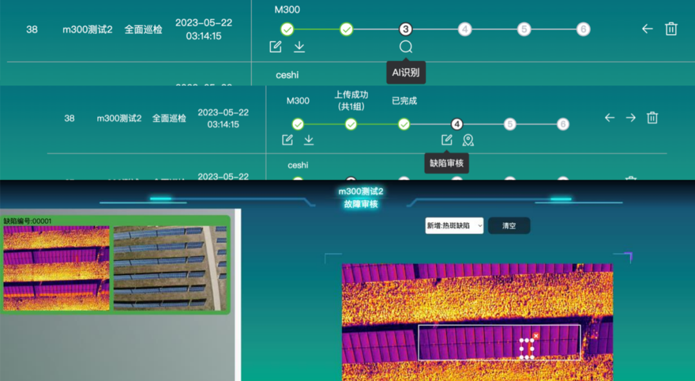Open the visible-light solar panel thumbnail
The image size is (695, 381).
coord(170,268)
